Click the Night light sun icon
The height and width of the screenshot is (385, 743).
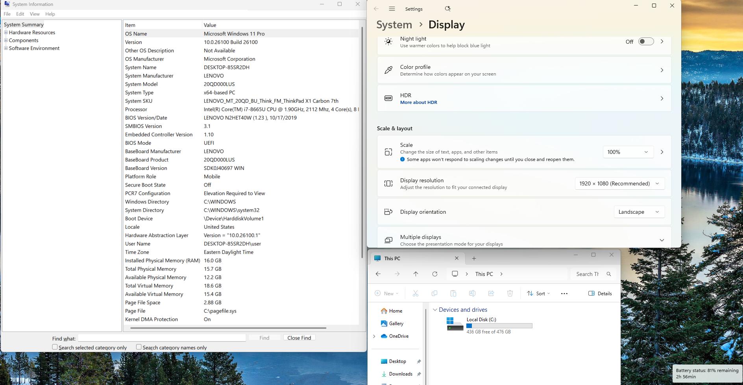click(388, 42)
